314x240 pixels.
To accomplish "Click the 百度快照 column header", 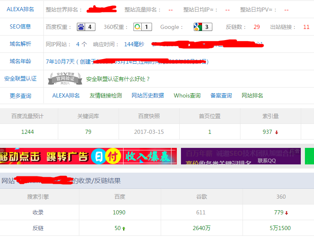I will [x=149, y=116].
